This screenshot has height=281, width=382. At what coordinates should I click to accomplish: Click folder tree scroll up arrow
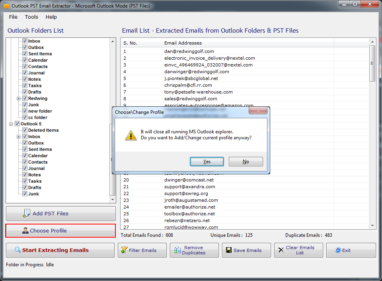(113, 41)
